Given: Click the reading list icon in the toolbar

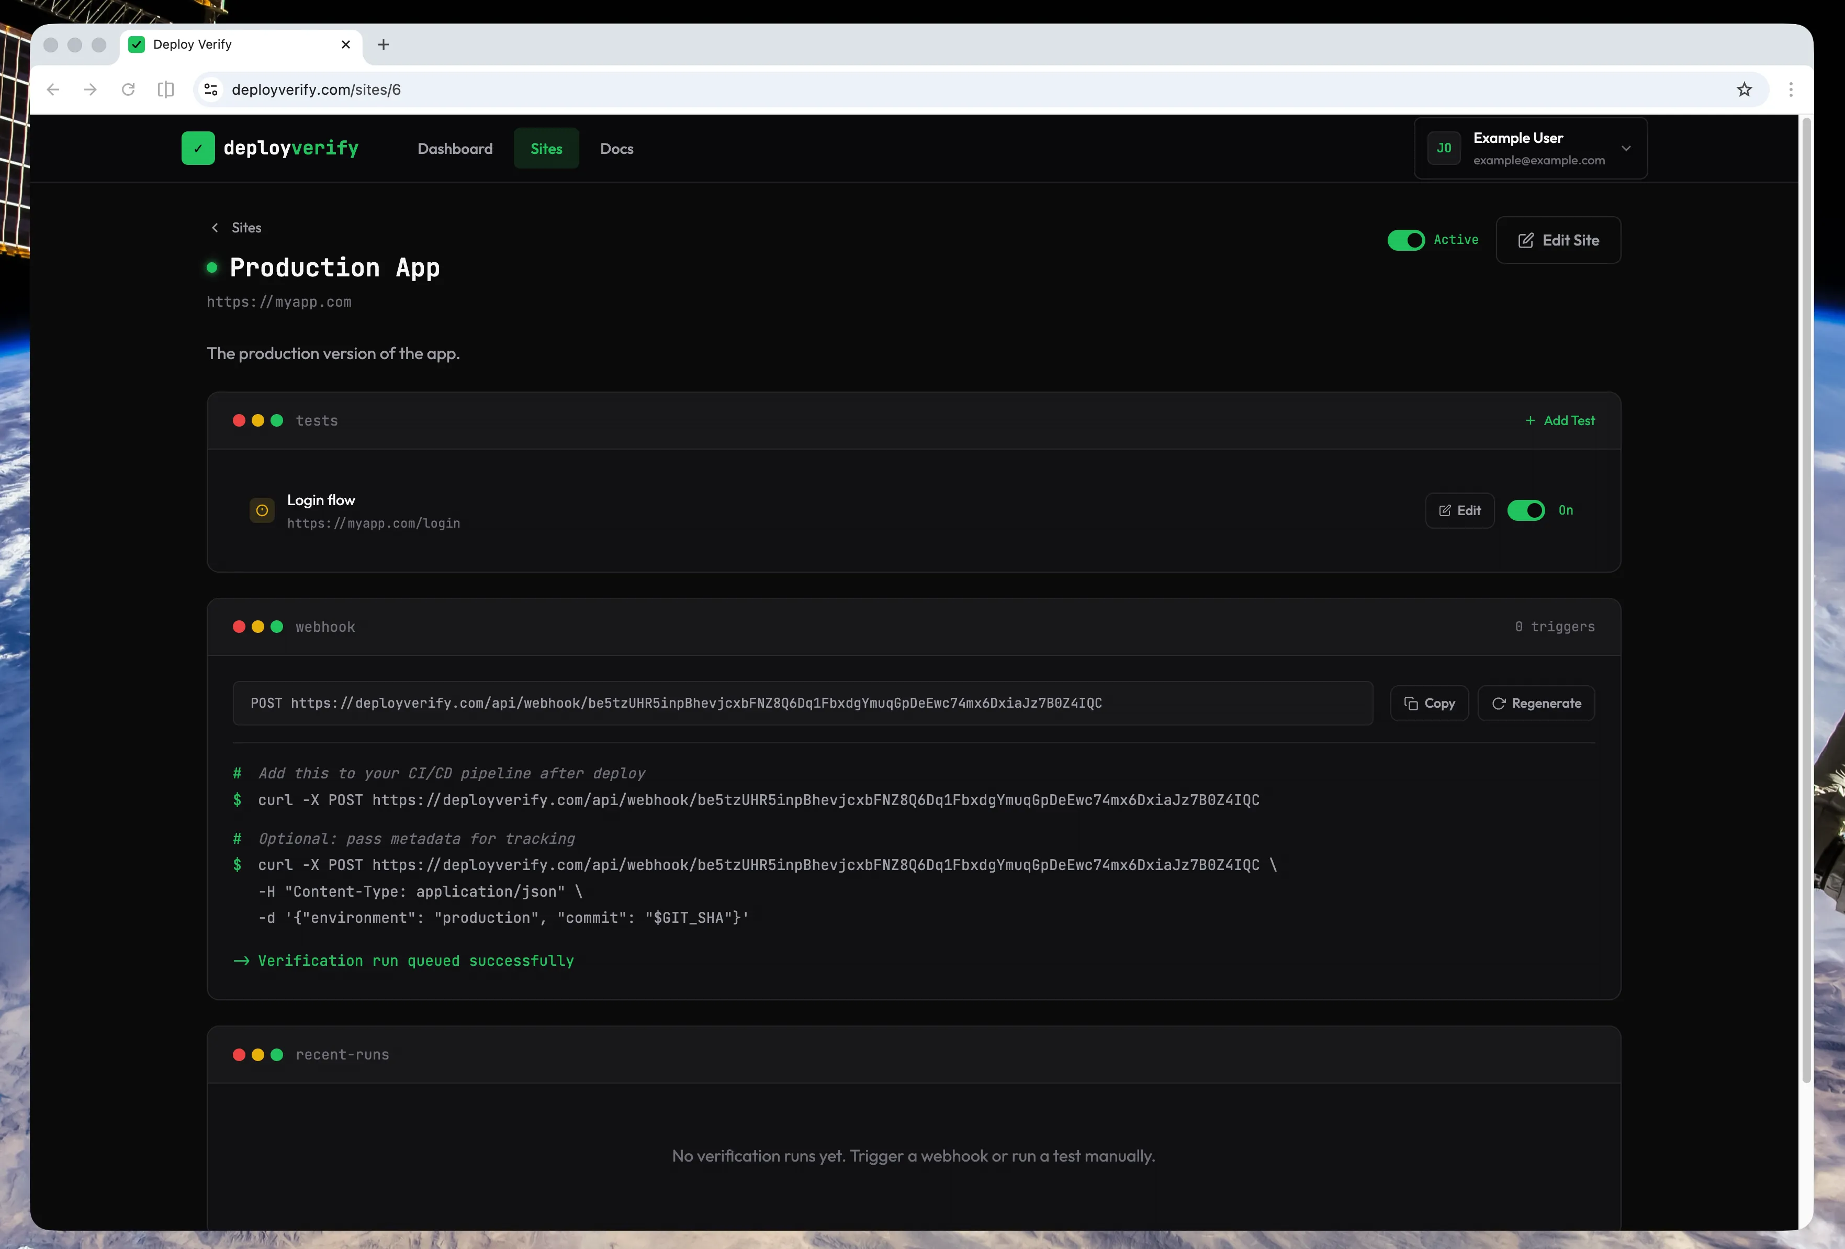Looking at the screenshot, I should (165, 90).
